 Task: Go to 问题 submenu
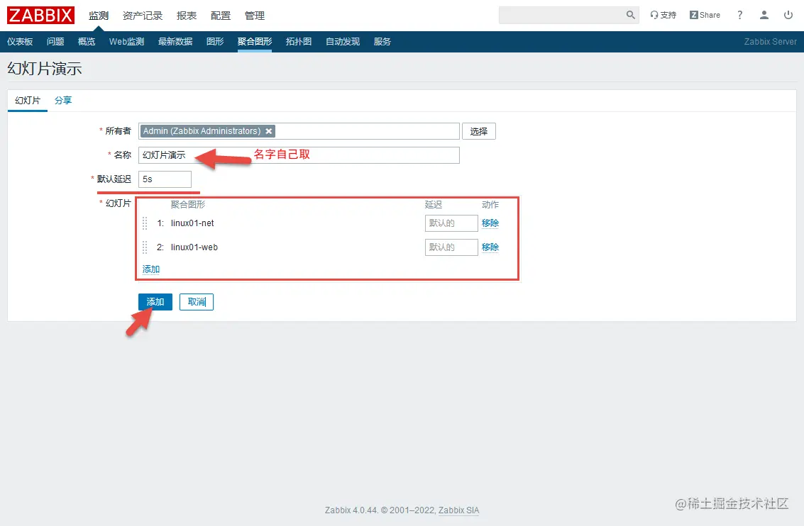[55, 42]
